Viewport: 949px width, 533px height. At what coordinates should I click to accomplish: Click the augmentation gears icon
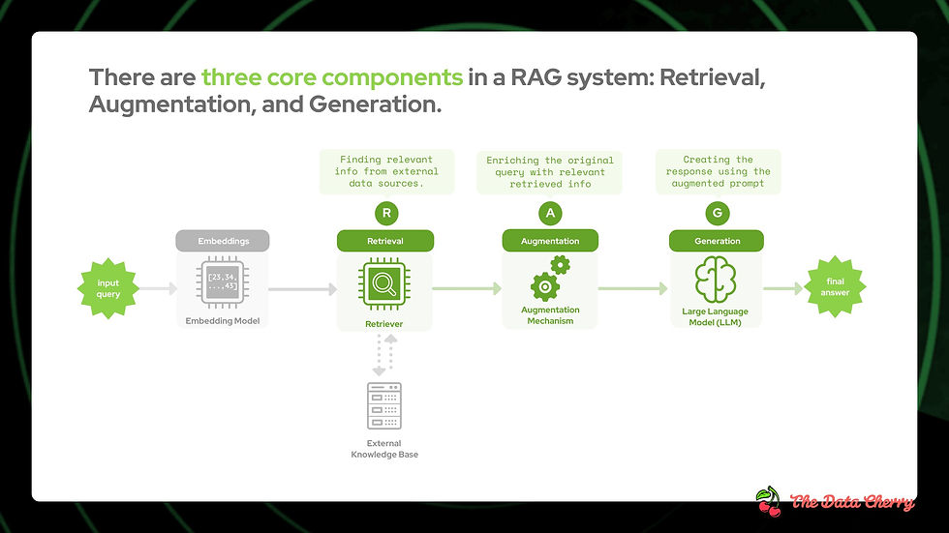click(550, 278)
